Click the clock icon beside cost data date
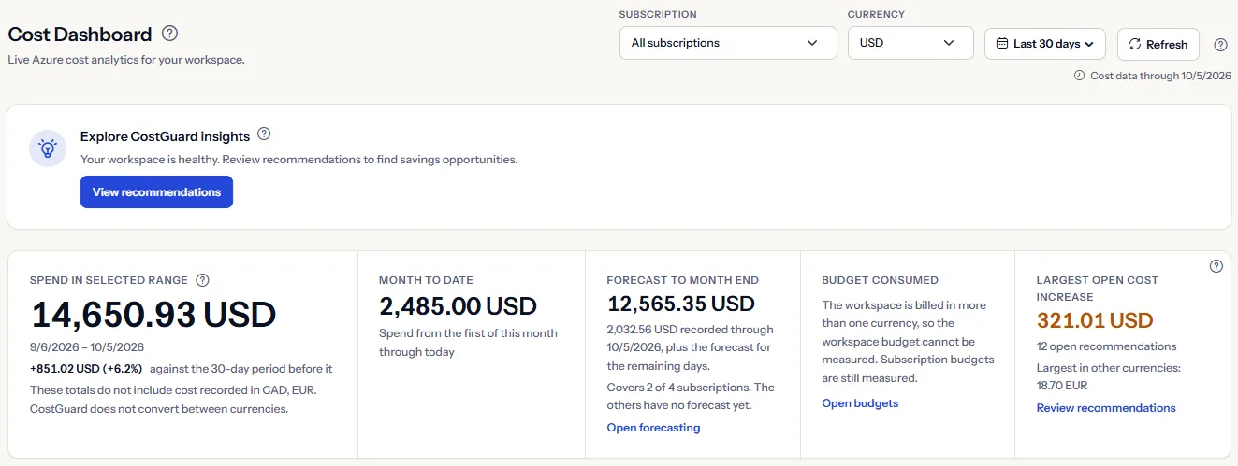The height and width of the screenshot is (466, 1238). tap(1079, 76)
